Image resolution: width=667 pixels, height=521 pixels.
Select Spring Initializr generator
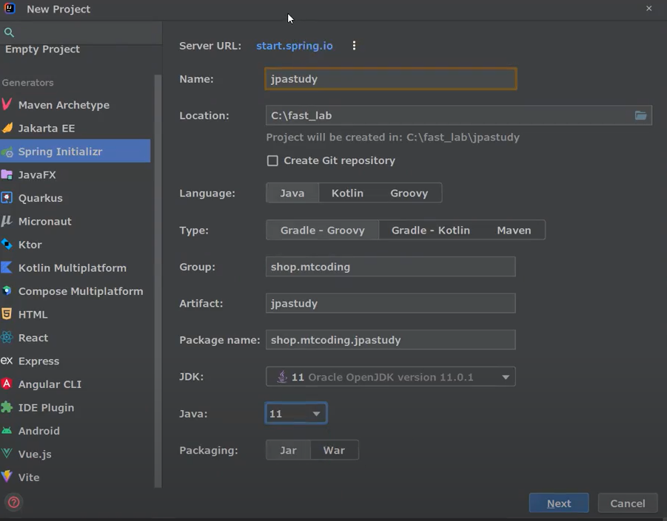(76, 151)
